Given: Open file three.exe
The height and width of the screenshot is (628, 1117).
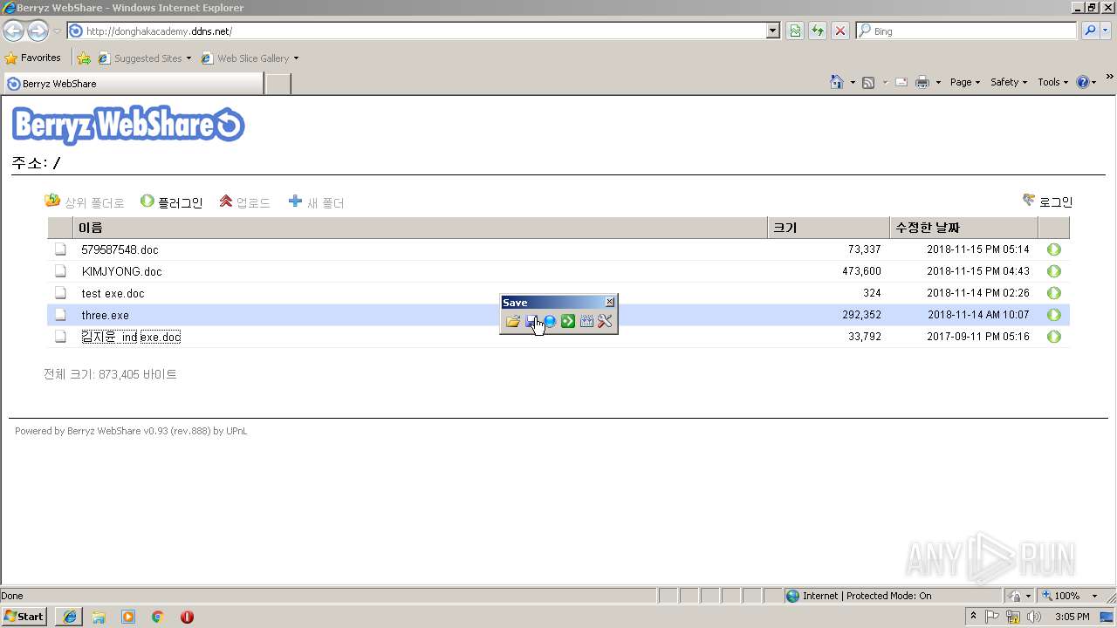Looking at the screenshot, I should (x=105, y=315).
